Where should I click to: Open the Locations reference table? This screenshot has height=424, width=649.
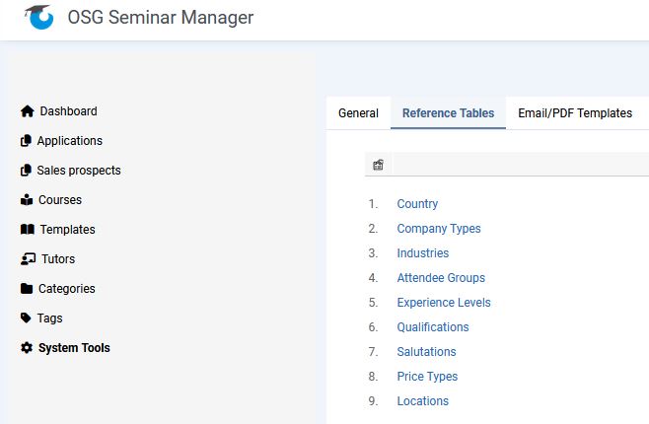tap(422, 401)
